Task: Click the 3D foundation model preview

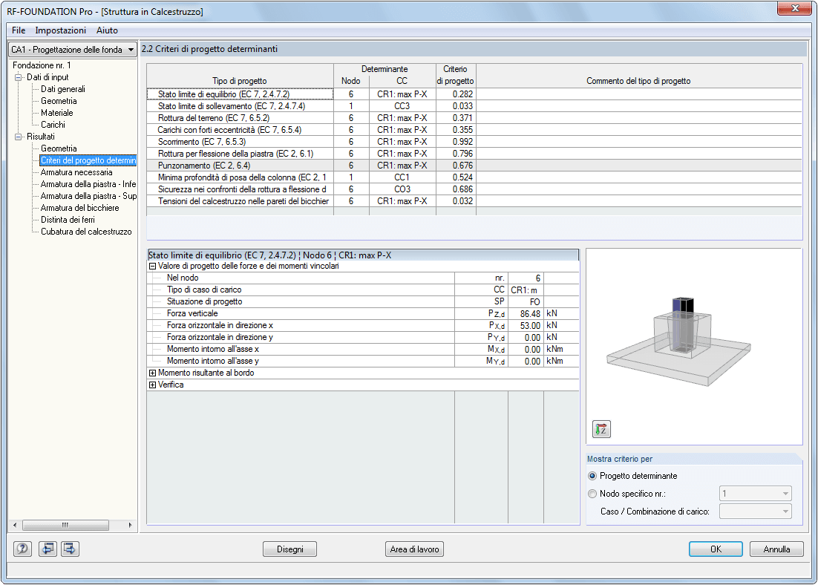Action: [679, 342]
